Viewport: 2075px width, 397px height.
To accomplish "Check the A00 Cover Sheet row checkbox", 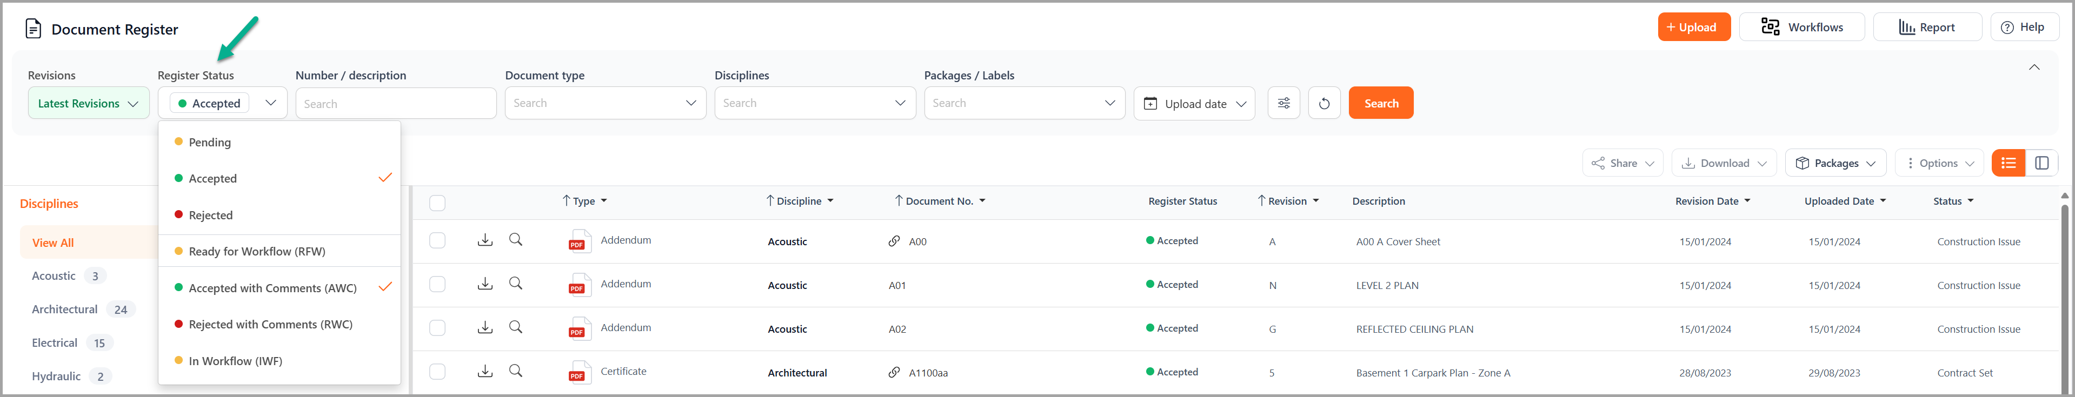I will (437, 241).
